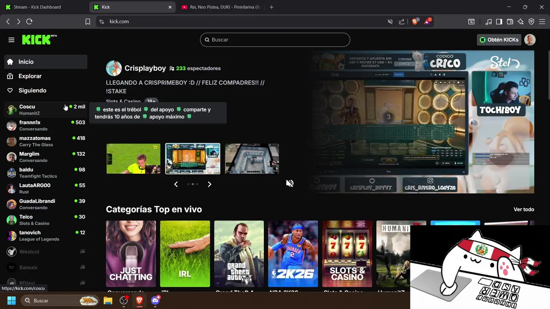This screenshot has width=550, height=309.
Task: Open the Grand Theft Auto V category
Action: (x=239, y=254)
